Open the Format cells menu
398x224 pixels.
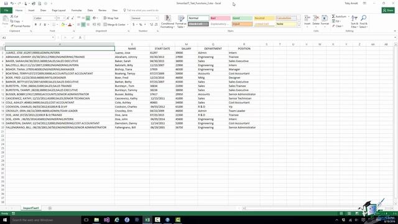coord(325,21)
